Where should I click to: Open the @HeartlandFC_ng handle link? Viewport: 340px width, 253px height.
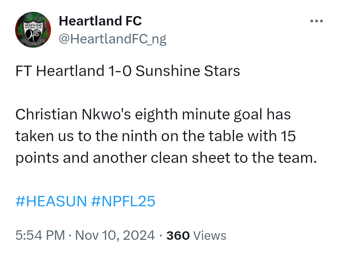tap(112, 39)
